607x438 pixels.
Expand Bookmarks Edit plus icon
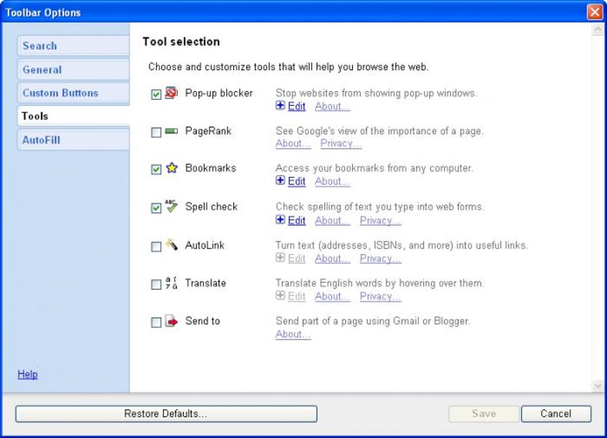coord(280,180)
